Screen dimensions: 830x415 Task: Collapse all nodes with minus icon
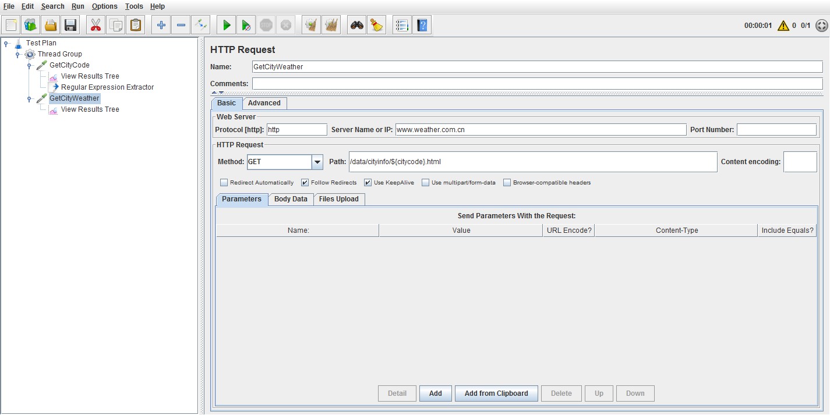point(181,25)
